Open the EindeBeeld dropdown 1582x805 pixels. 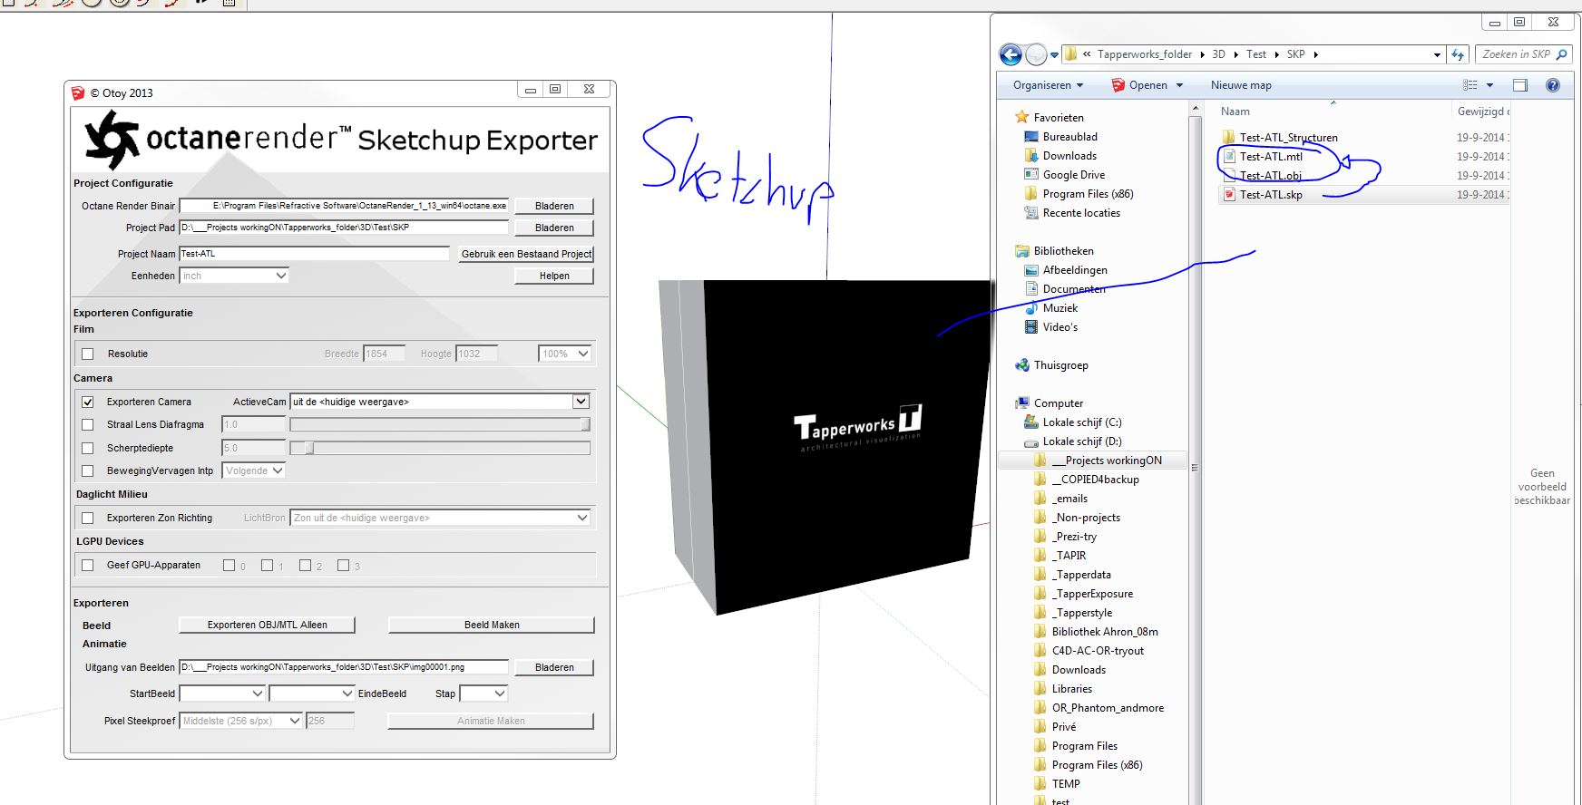(312, 693)
